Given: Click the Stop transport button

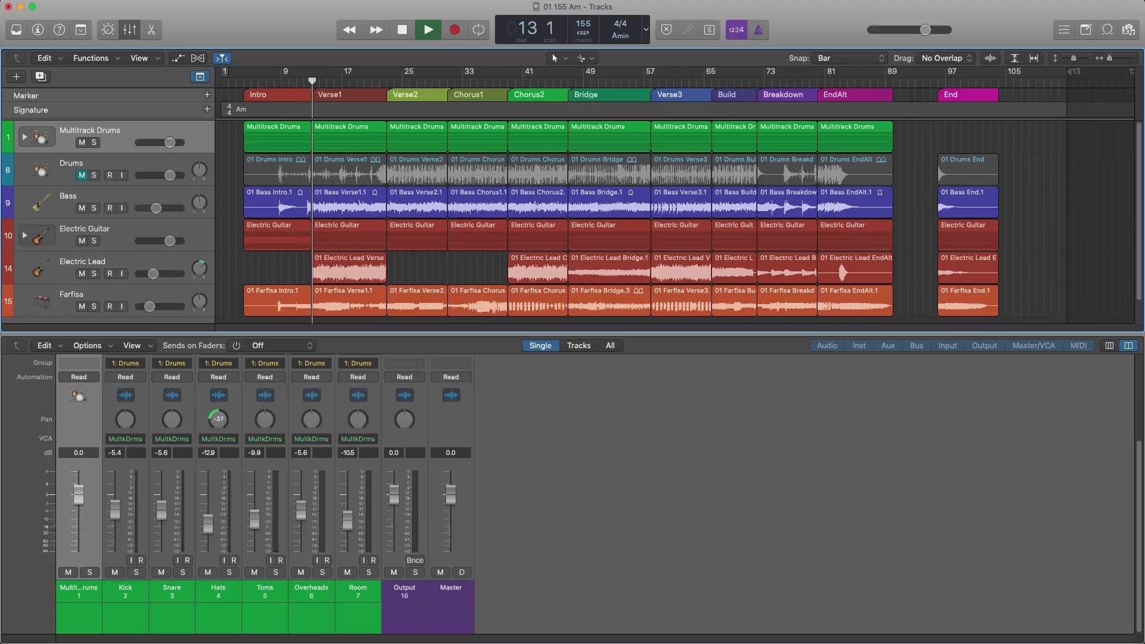Looking at the screenshot, I should (402, 30).
